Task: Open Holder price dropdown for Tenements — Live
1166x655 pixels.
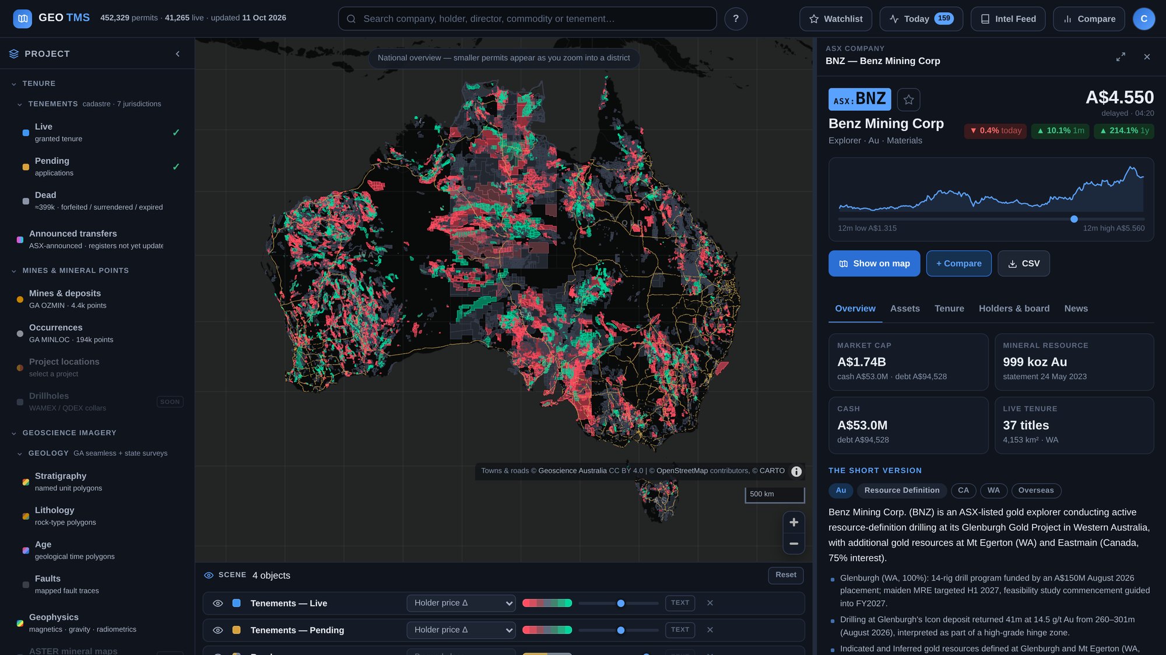Action: coord(461,603)
